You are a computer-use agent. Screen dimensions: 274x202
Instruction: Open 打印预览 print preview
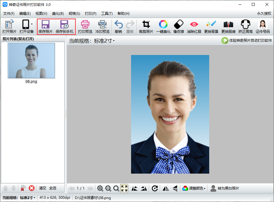click(x=85, y=27)
